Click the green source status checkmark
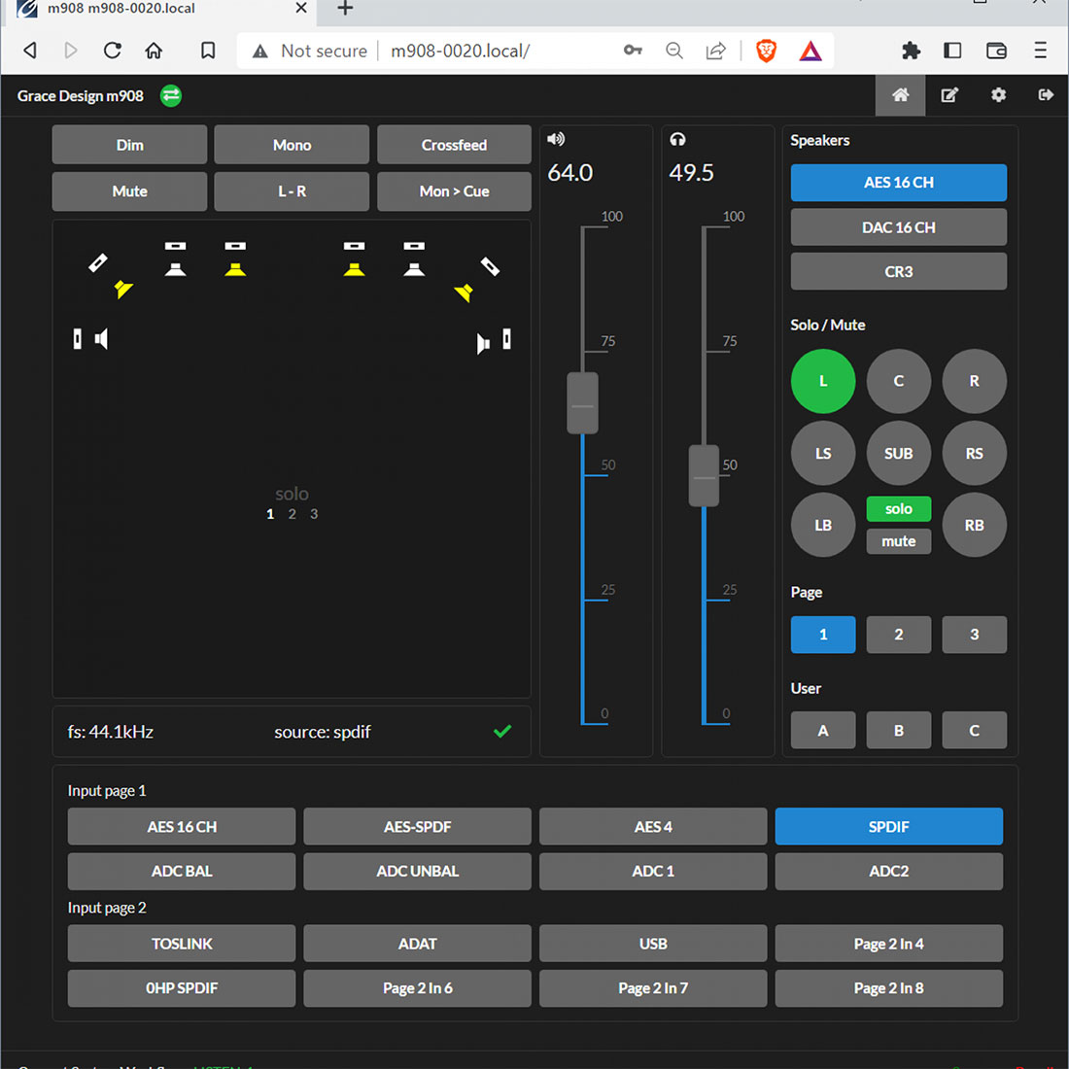Viewport: 1069px width, 1069px height. 502,732
